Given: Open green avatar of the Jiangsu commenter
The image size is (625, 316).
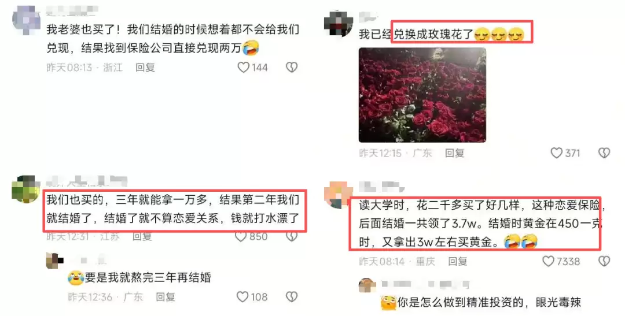Looking at the screenshot, I should point(26,188).
